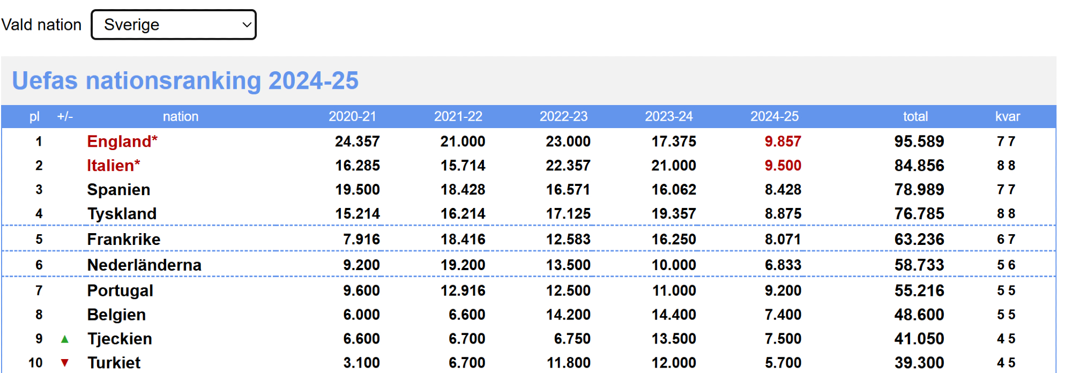The height and width of the screenshot is (373, 1072).
Task: Click the Italien* nation name
Action: click(x=113, y=166)
